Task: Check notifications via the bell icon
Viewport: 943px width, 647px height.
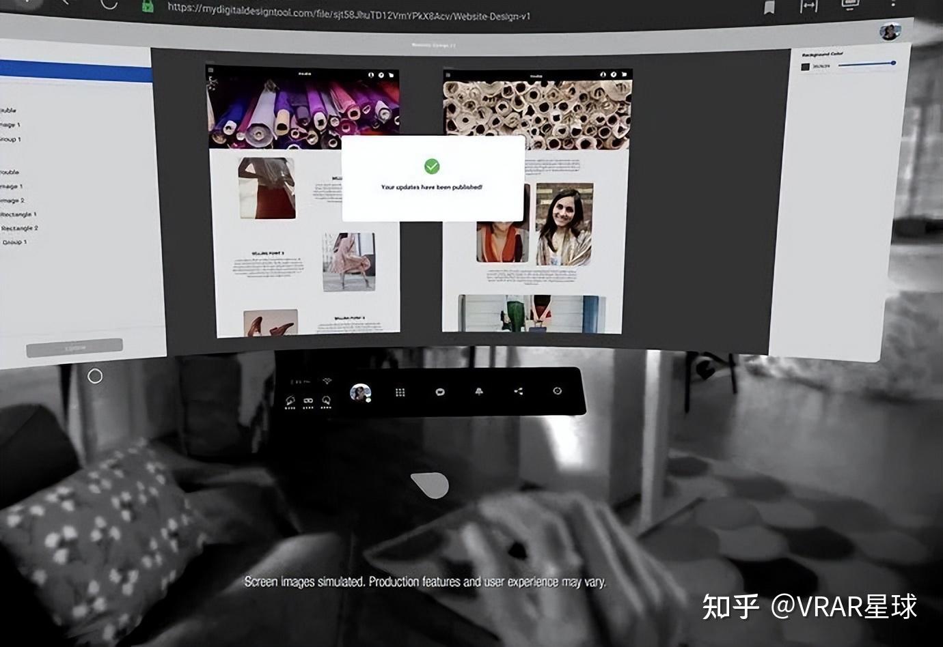Action: tap(478, 392)
